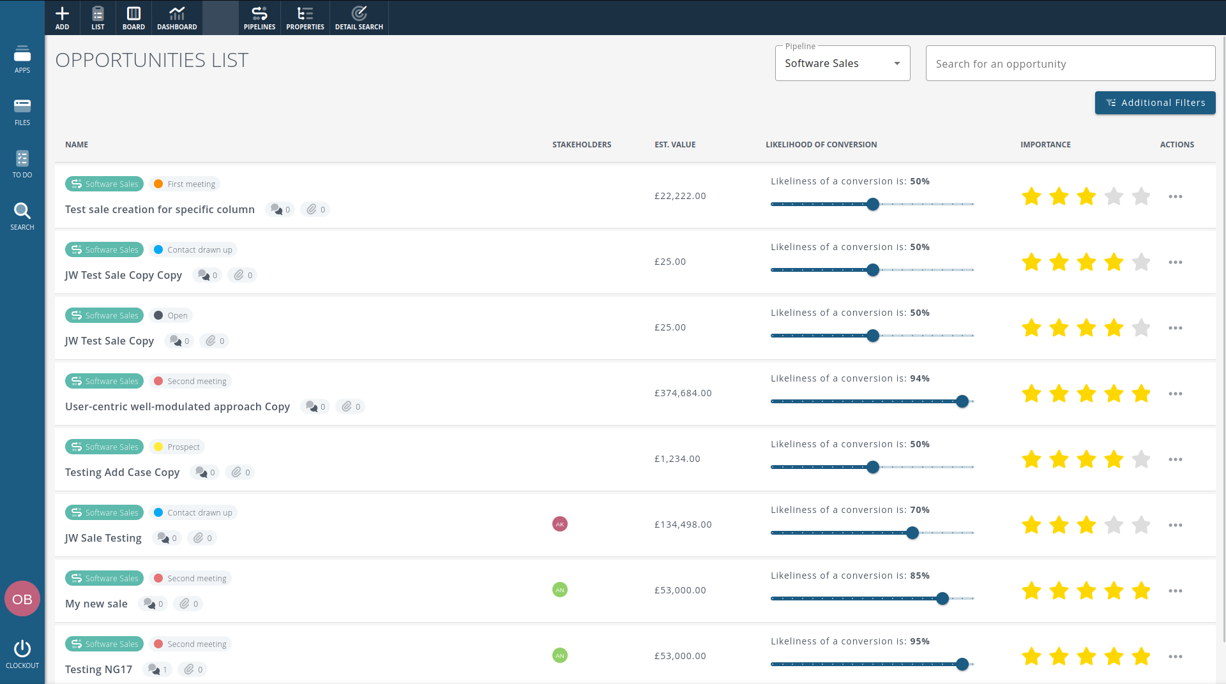Set fifth star for JW Sale Testing
Viewport: 1226px width, 684px height.
coord(1141,525)
